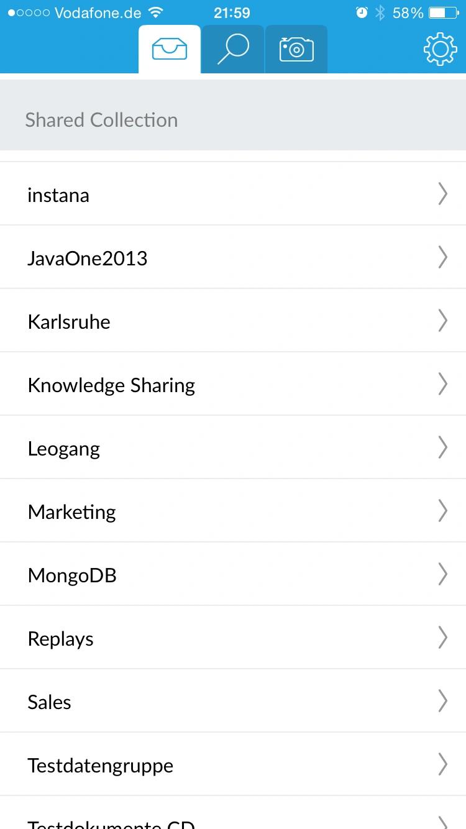Select the Leogang collection
466x829 pixels.
tap(233, 447)
